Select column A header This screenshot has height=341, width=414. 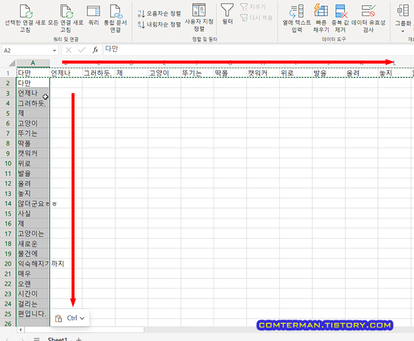coord(33,63)
